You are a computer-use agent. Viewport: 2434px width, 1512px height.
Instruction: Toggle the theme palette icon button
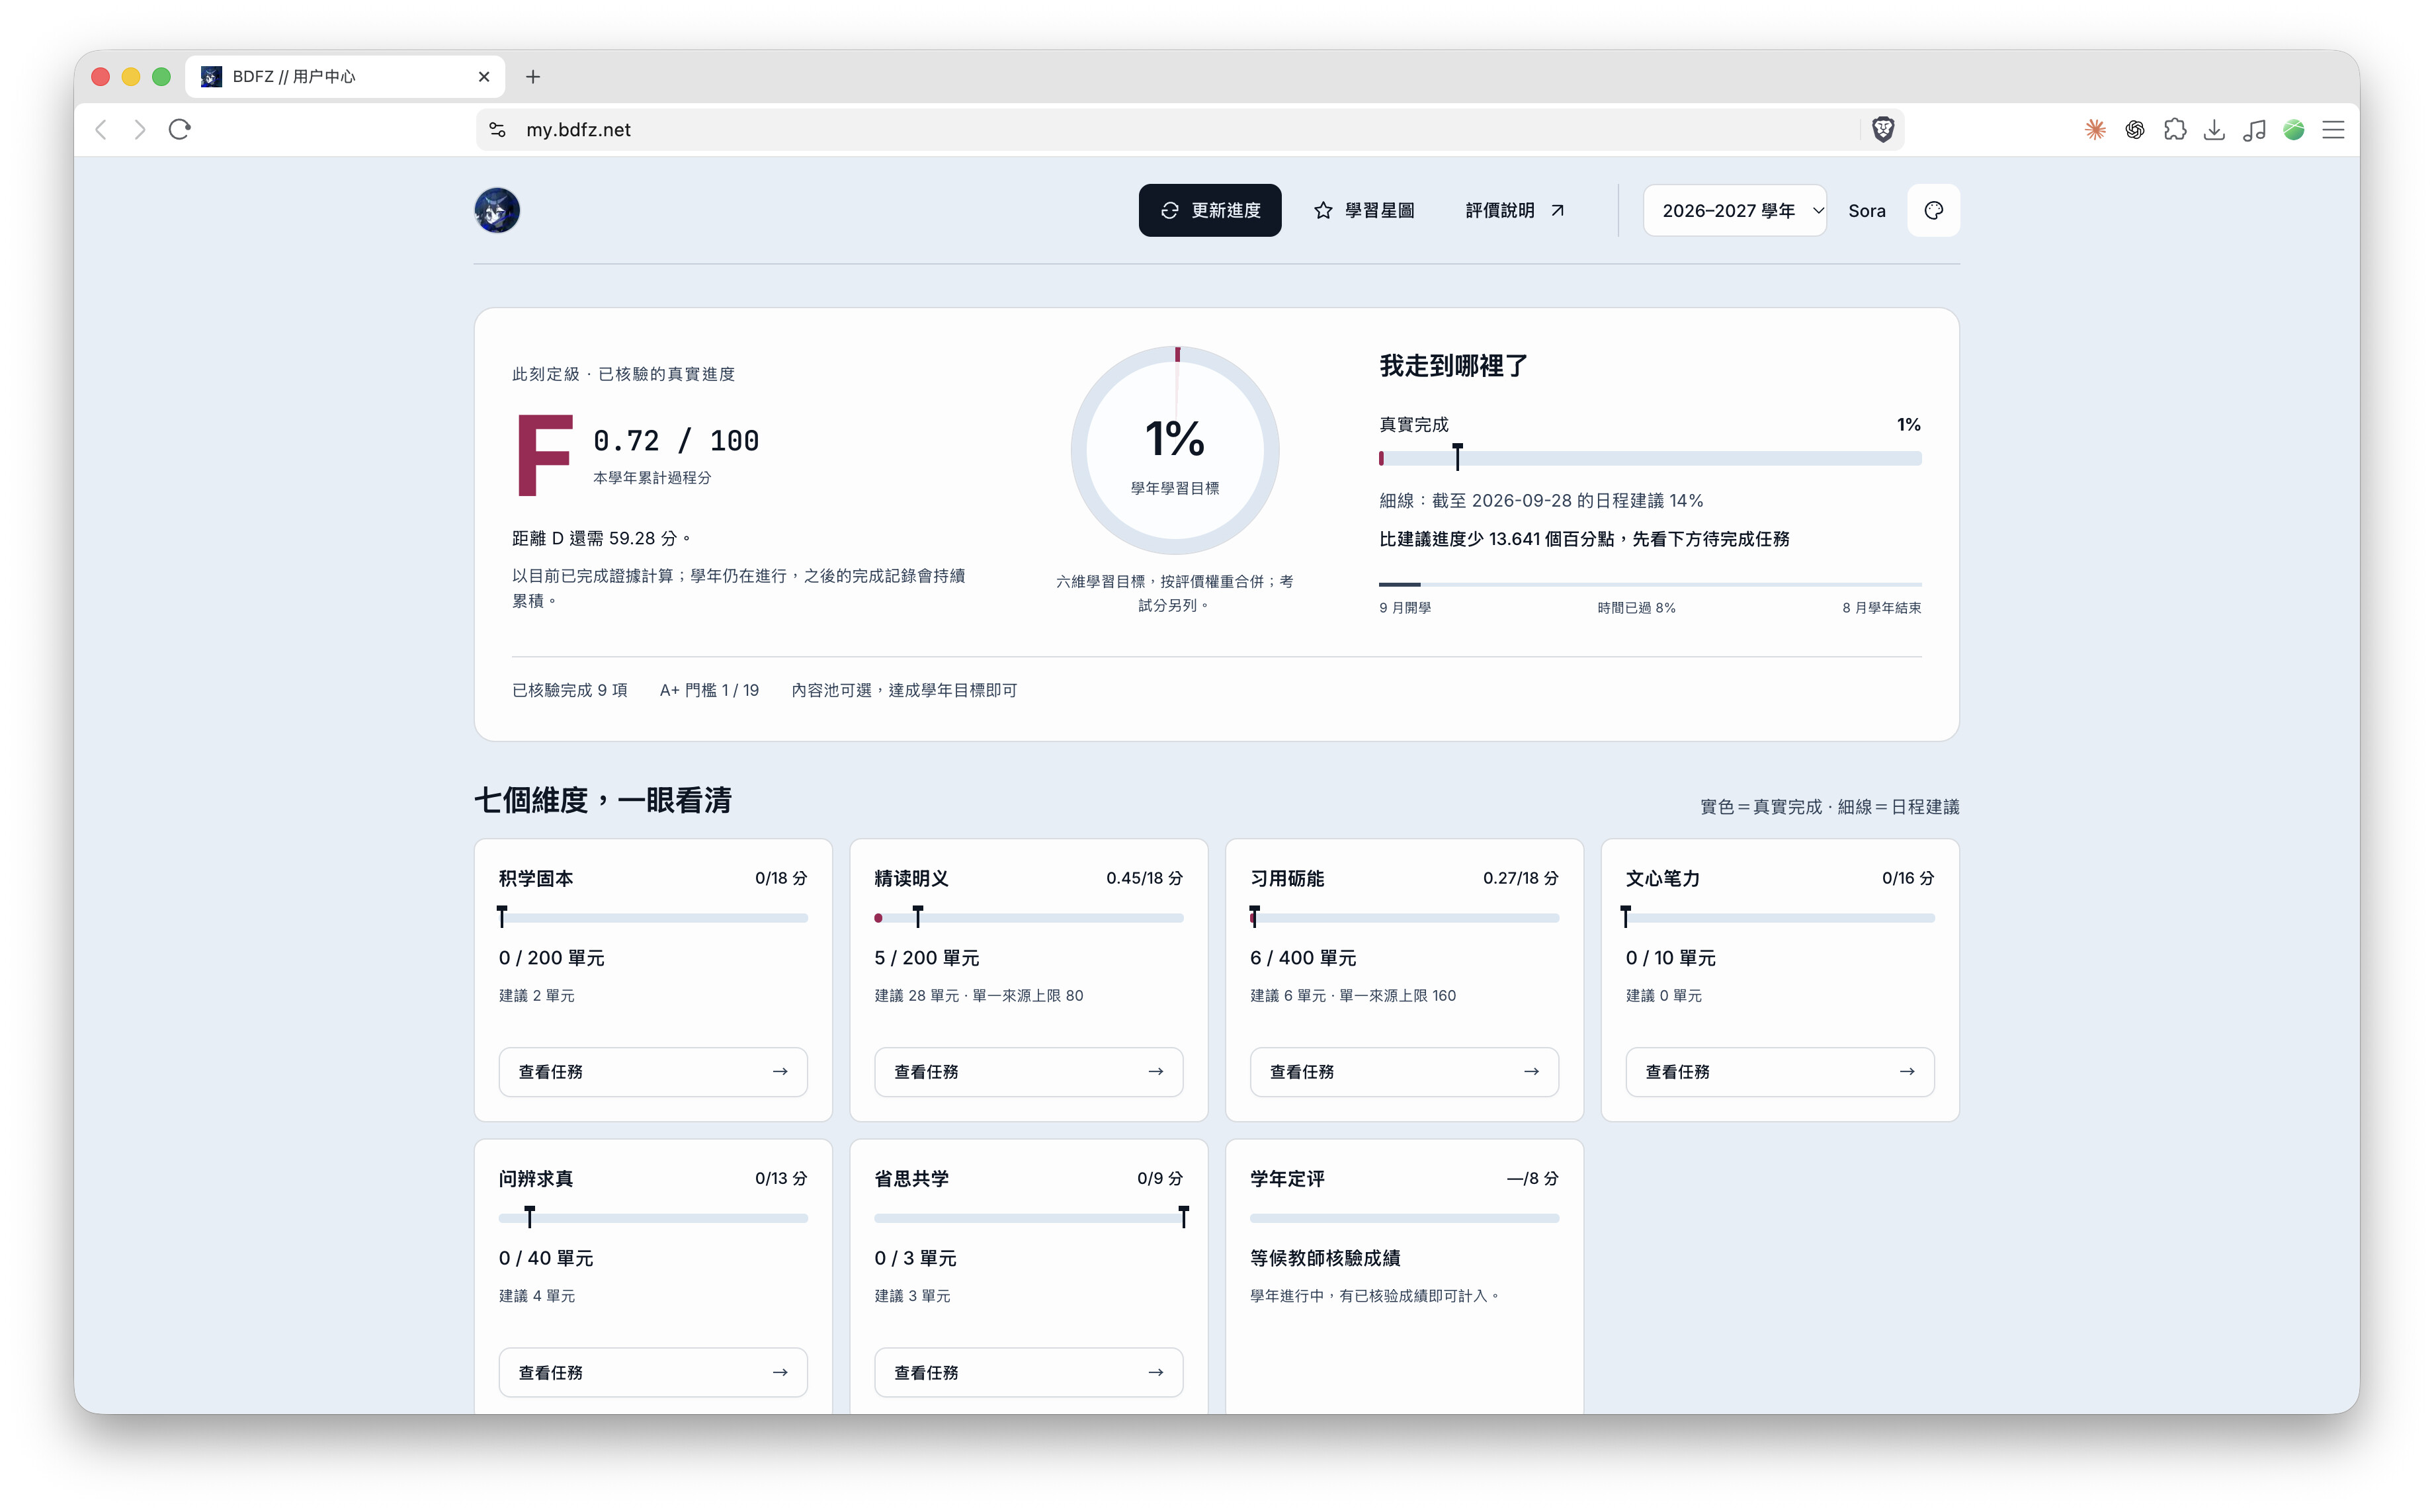(1933, 210)
